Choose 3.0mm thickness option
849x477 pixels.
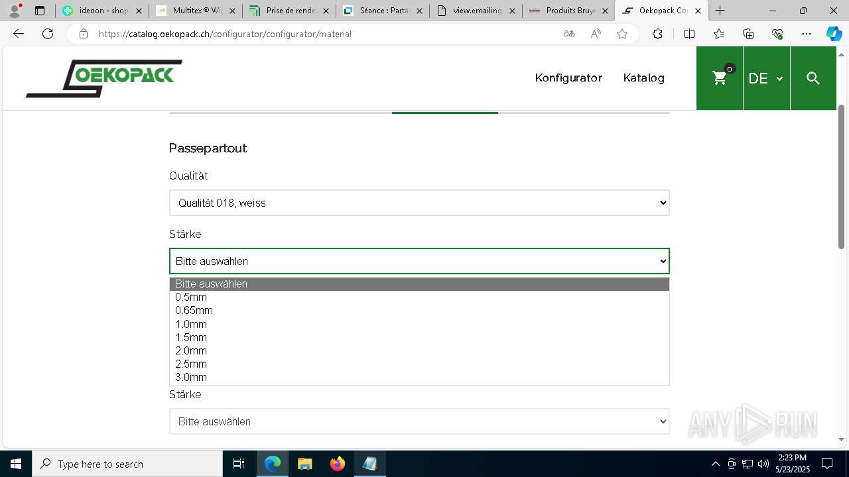(x=419, y=377)
